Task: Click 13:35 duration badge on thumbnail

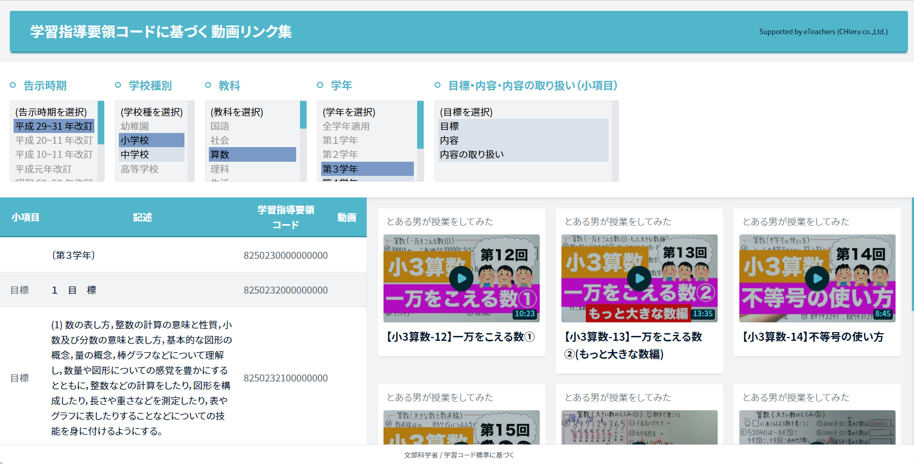Action: click(x=702, y=314)
